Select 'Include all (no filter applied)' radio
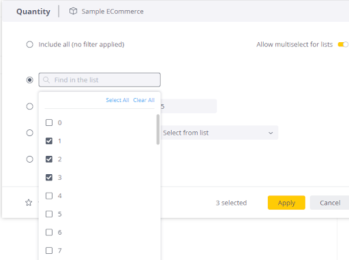 point(29,44)
